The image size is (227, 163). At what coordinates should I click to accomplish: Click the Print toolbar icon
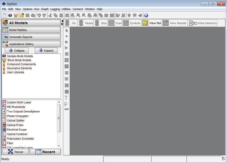(33, 15)
